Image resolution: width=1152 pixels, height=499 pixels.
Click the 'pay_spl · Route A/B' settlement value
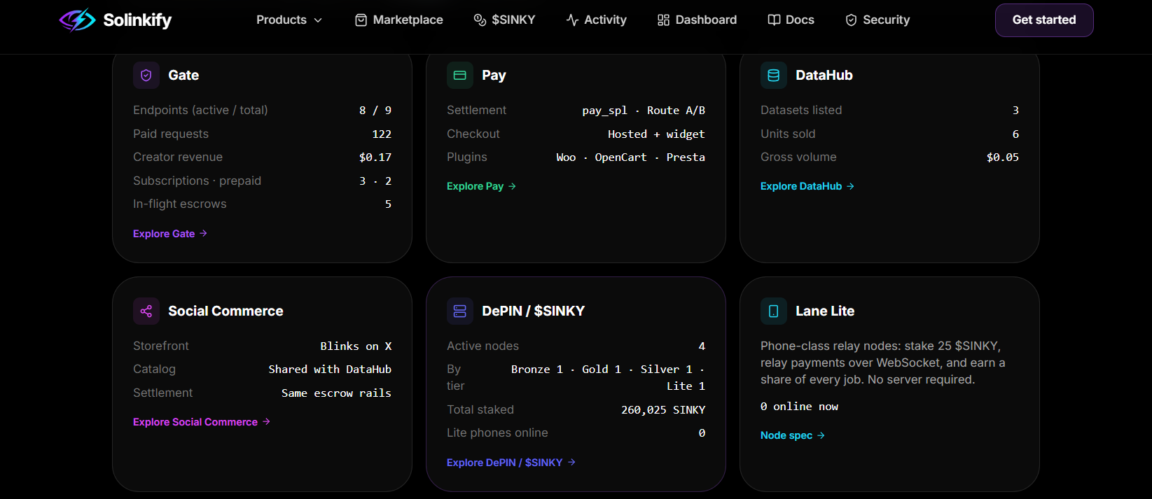(644, 111)
